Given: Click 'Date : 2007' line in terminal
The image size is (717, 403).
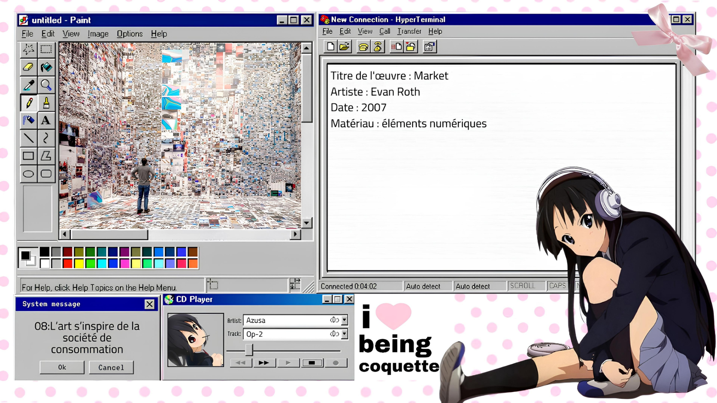Looking at the screenshot, I should 358,107.
